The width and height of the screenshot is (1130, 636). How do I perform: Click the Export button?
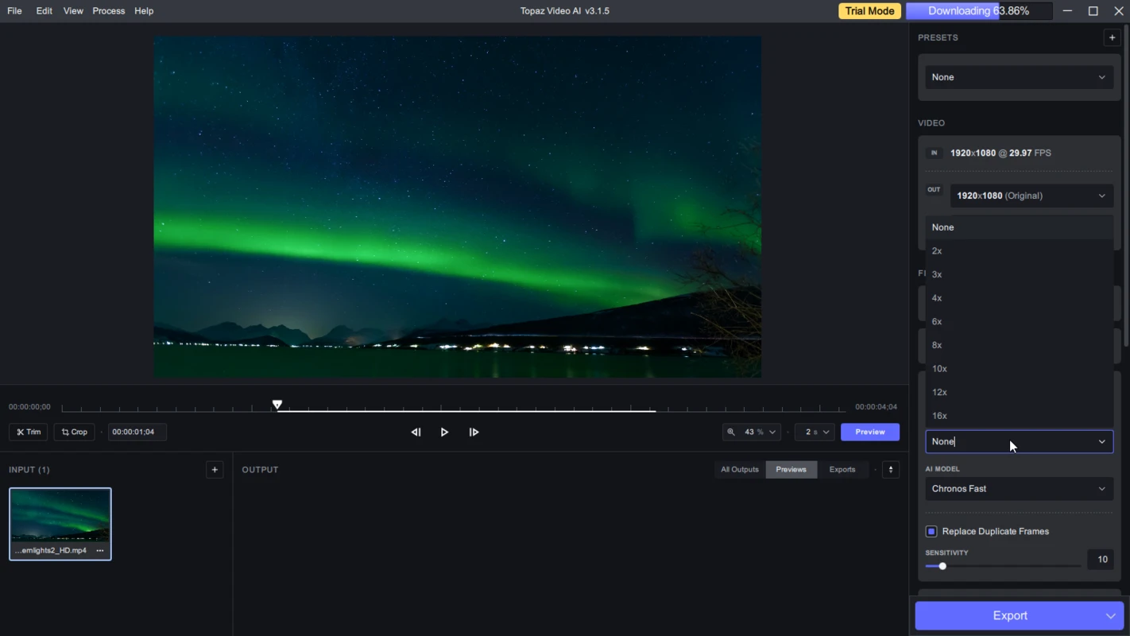tap(1009, 615)
